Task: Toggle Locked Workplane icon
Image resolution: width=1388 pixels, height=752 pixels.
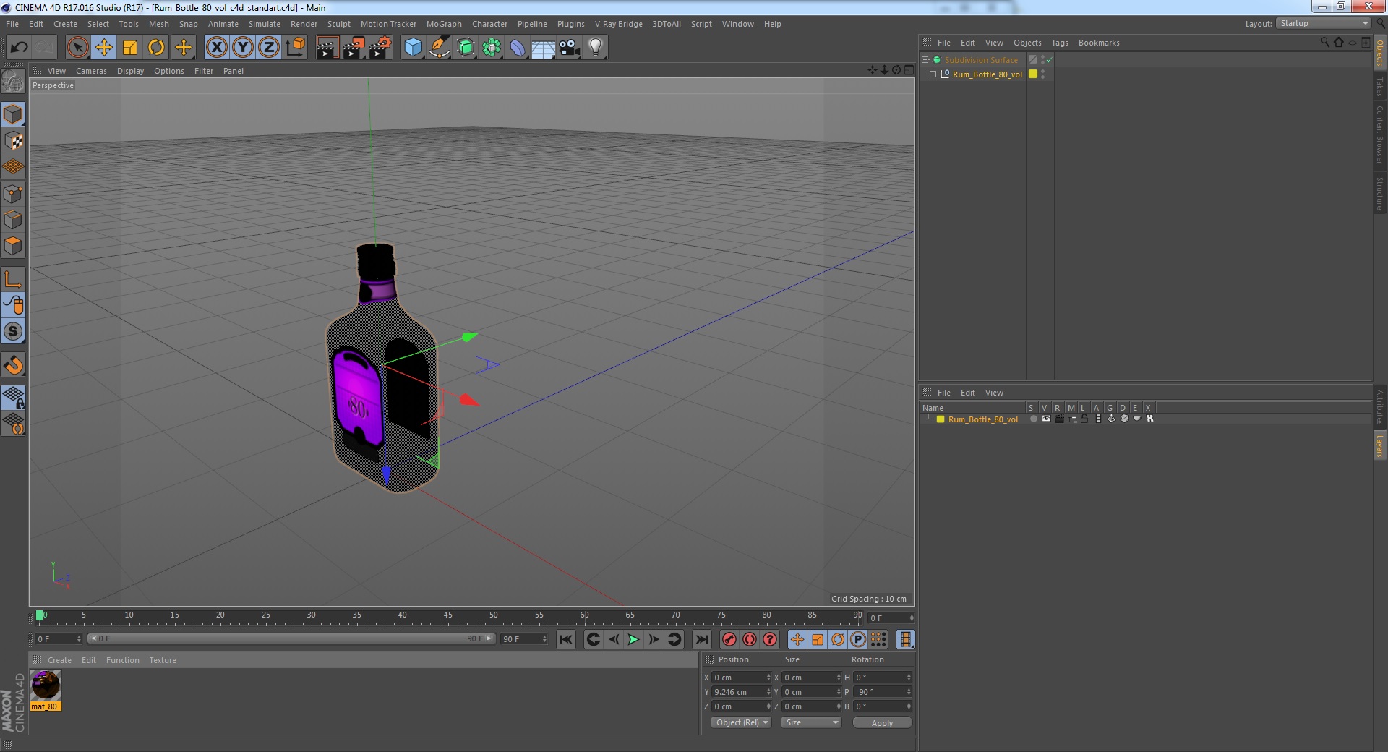Action: pyautogui.click(x=13, y=397)
